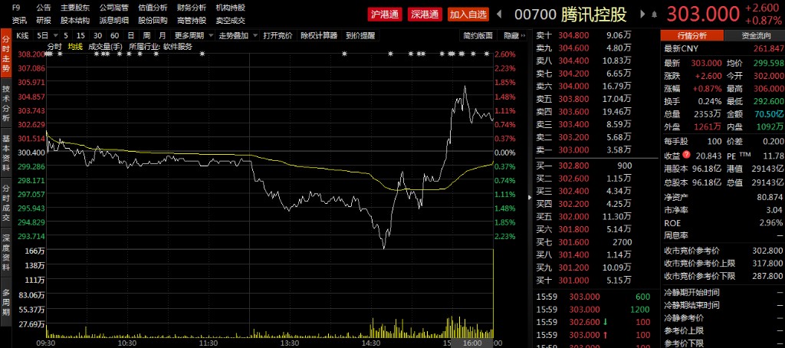Click the 买一 302.800 order row
The height and width of the screenshot is (348, 785).
(595, 166)
